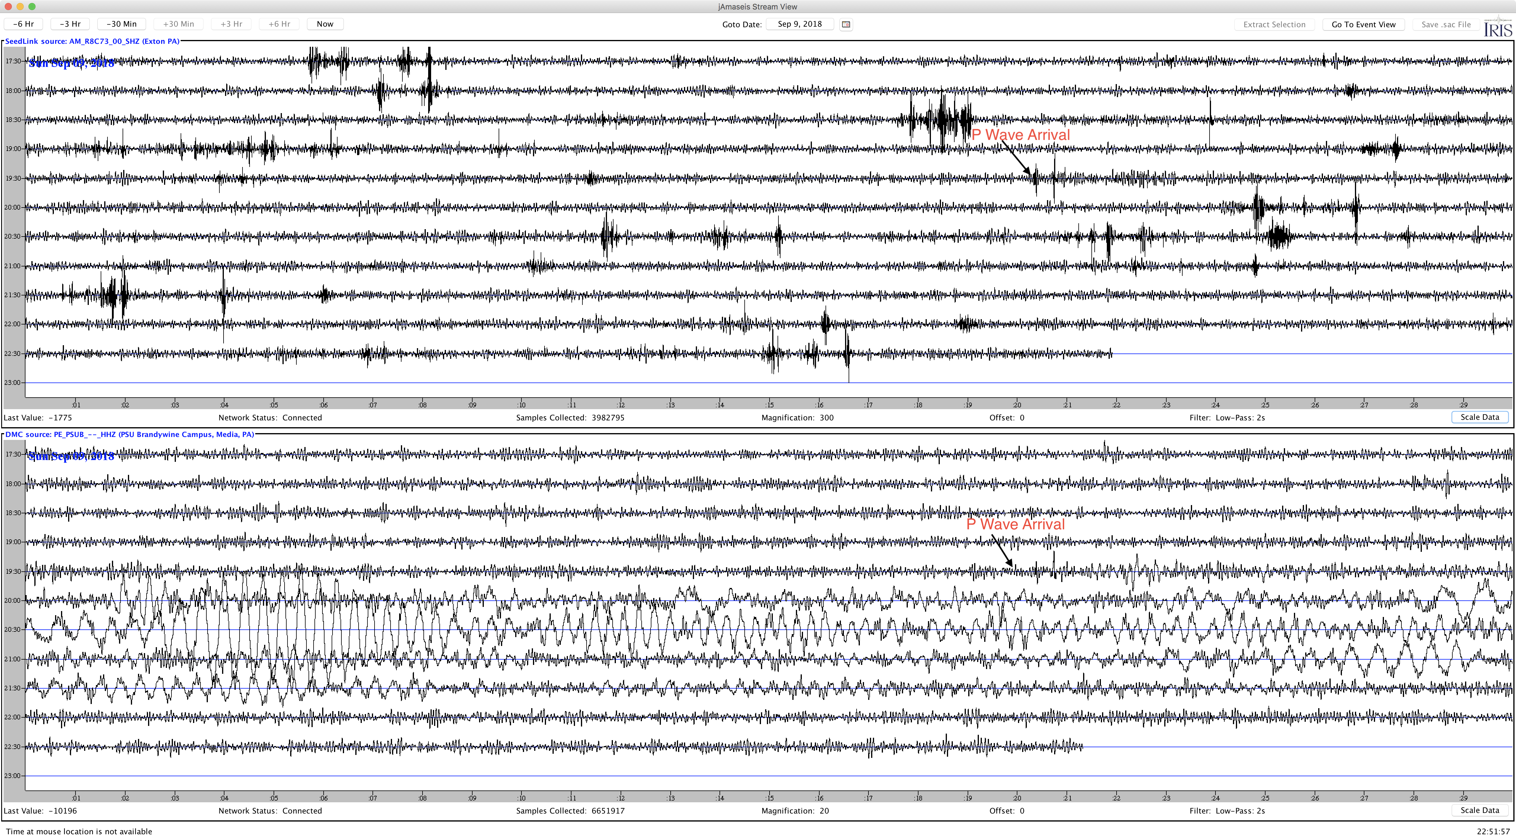This screenshot has height=839, width=1516.
Task: Click the 20:30 trace label in PSUB panel
Action: pyautogui.click(x=13, y=629)
